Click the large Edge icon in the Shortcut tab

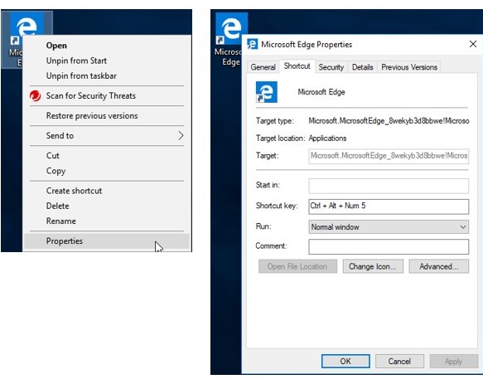pyautogui.click(x=267, y=92)
